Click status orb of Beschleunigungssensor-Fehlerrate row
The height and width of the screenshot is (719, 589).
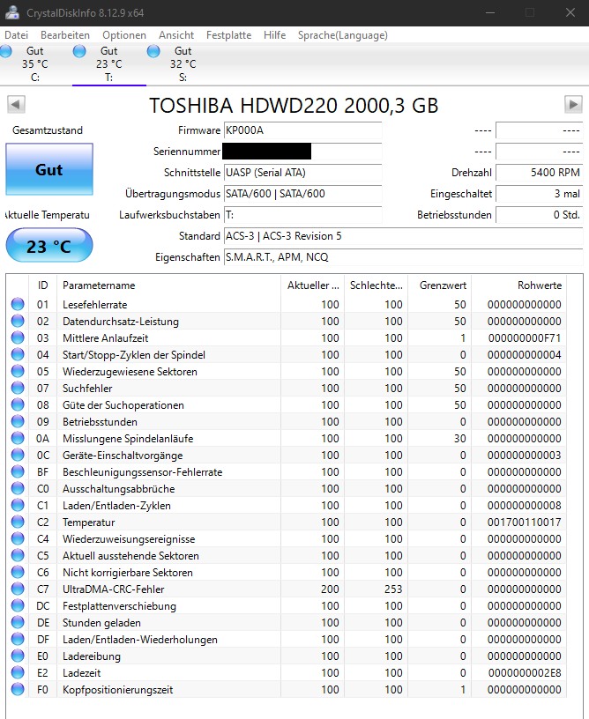[18, 471]
